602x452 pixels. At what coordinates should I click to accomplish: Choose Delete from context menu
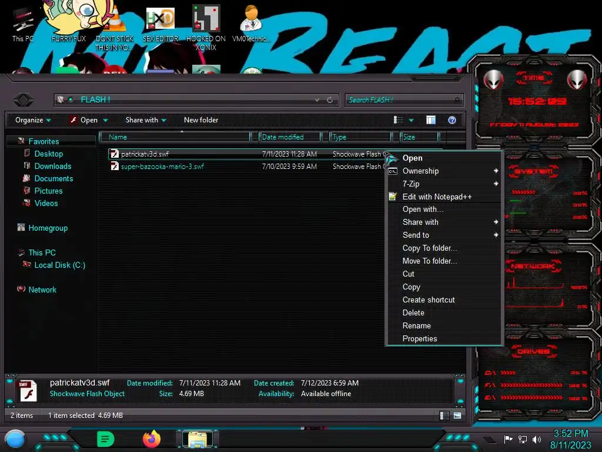[x=444, y=313]
